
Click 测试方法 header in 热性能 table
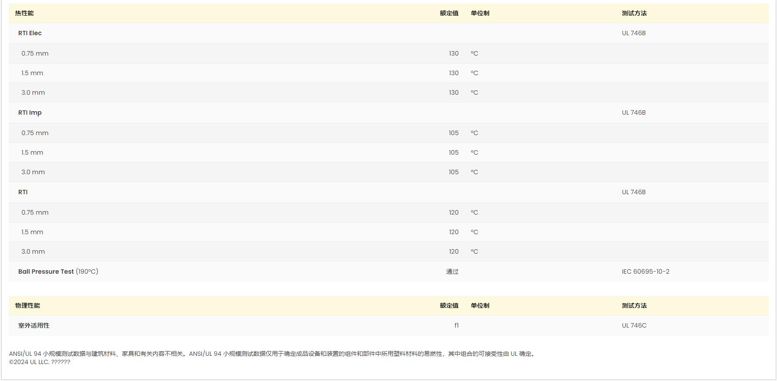(x=634, y=13)
